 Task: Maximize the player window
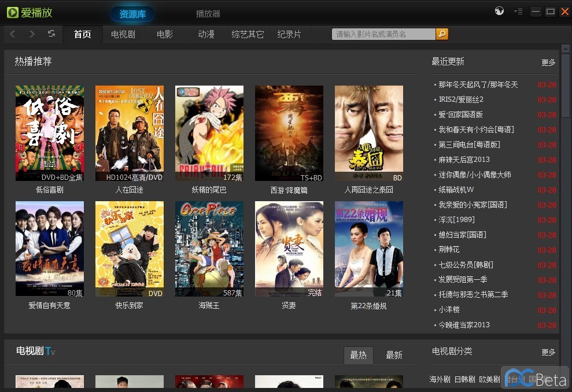pyautogui.click(x=550, y=12)
